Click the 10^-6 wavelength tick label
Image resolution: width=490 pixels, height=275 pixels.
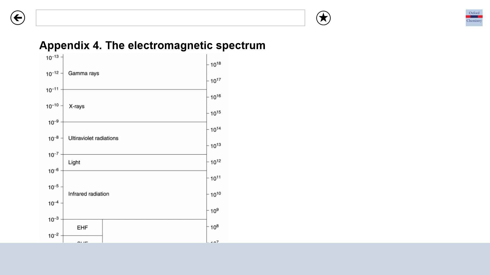(53, 171)
